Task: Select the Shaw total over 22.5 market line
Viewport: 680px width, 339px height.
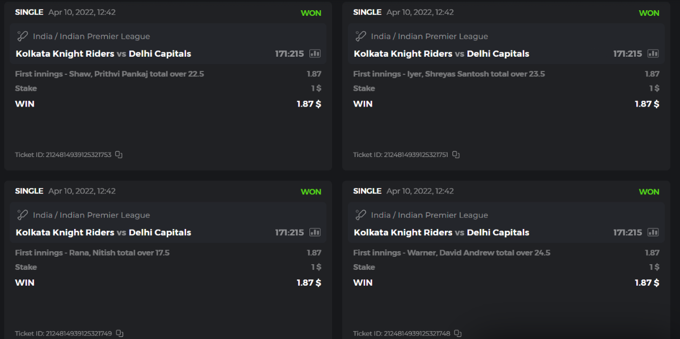Action: click(109, 74)
